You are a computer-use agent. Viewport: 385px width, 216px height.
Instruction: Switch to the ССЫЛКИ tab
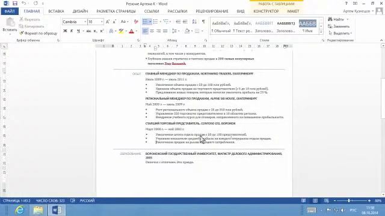(152, 11)
